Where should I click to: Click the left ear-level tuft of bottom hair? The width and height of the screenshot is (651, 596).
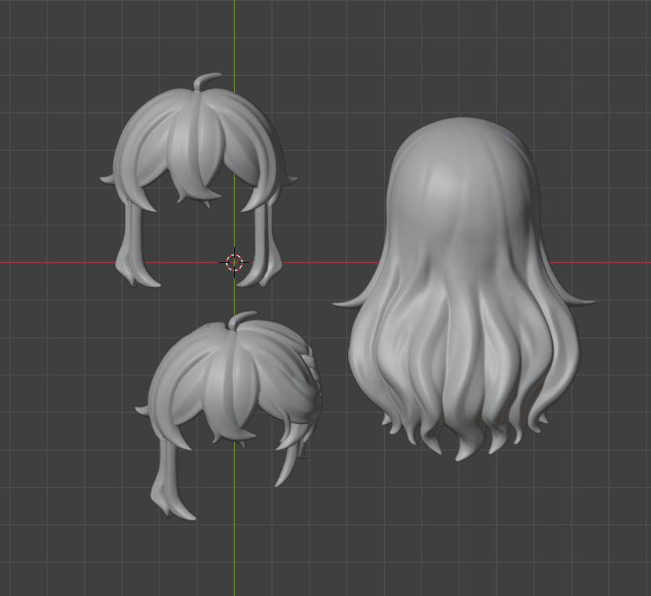pyautogui.click(x=143, y=409)
